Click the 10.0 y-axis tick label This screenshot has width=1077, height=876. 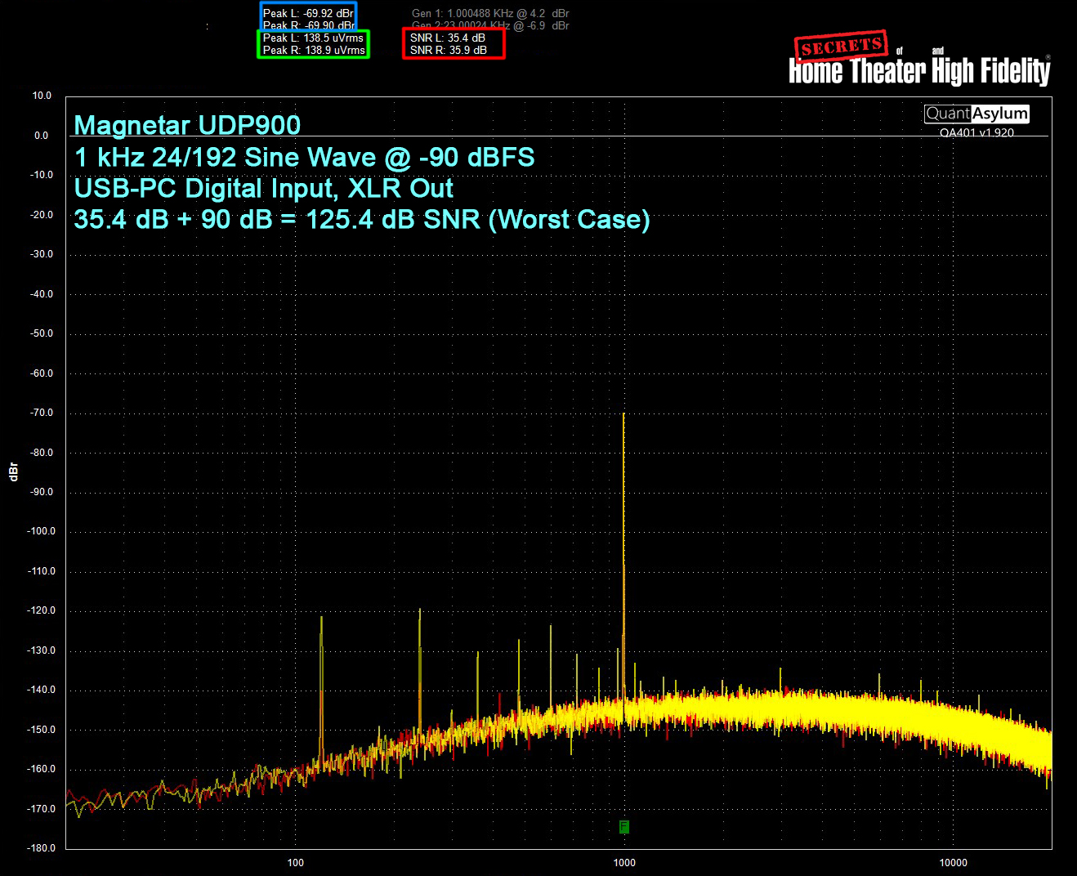point(42,96)
